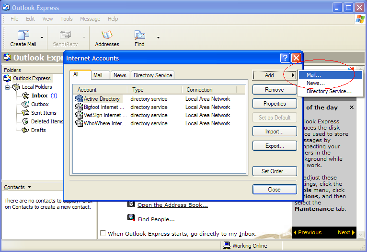Click the Internet Accounts help question mark
367x252 pixels.
pyautogui.click(x=285, y=58)
